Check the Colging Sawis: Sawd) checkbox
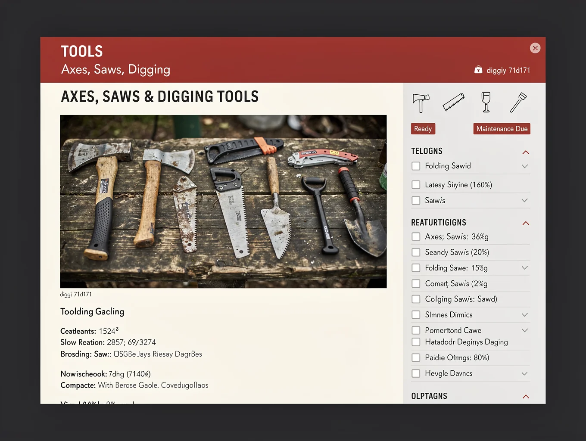The width and height of the screenshot is (586, 441). tap(416, 299)
